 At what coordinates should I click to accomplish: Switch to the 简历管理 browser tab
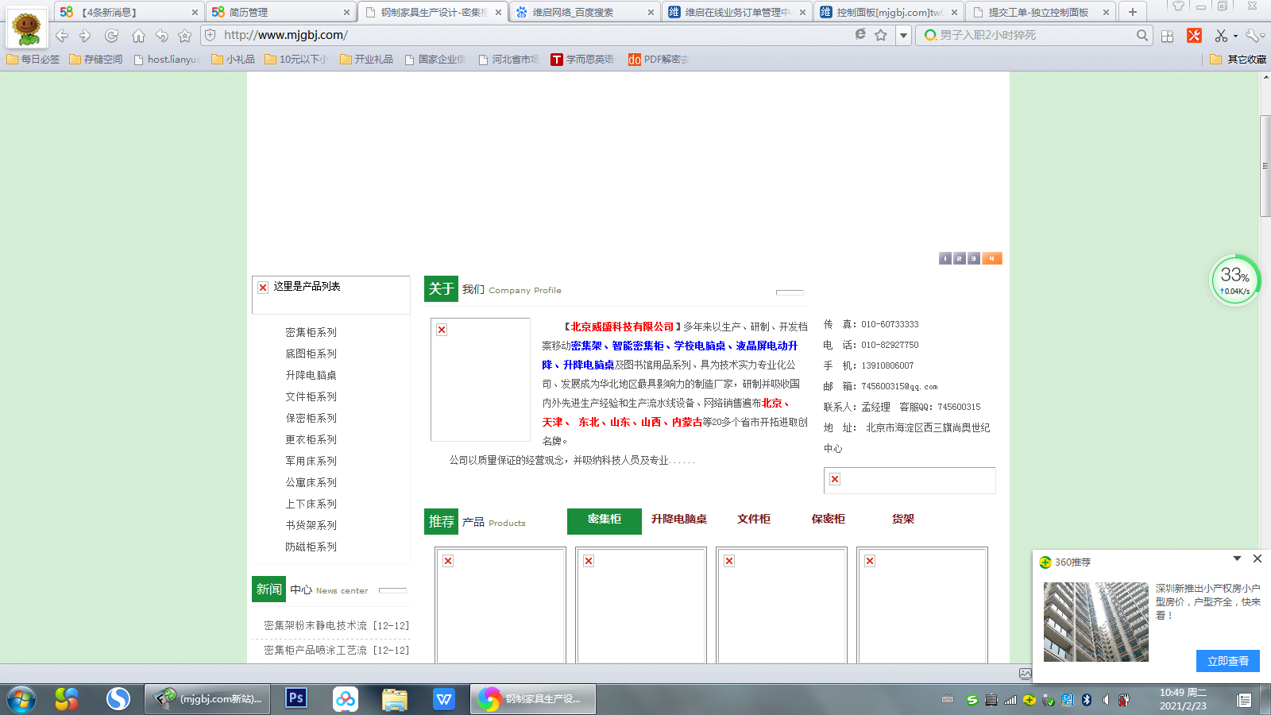point(280,12)
